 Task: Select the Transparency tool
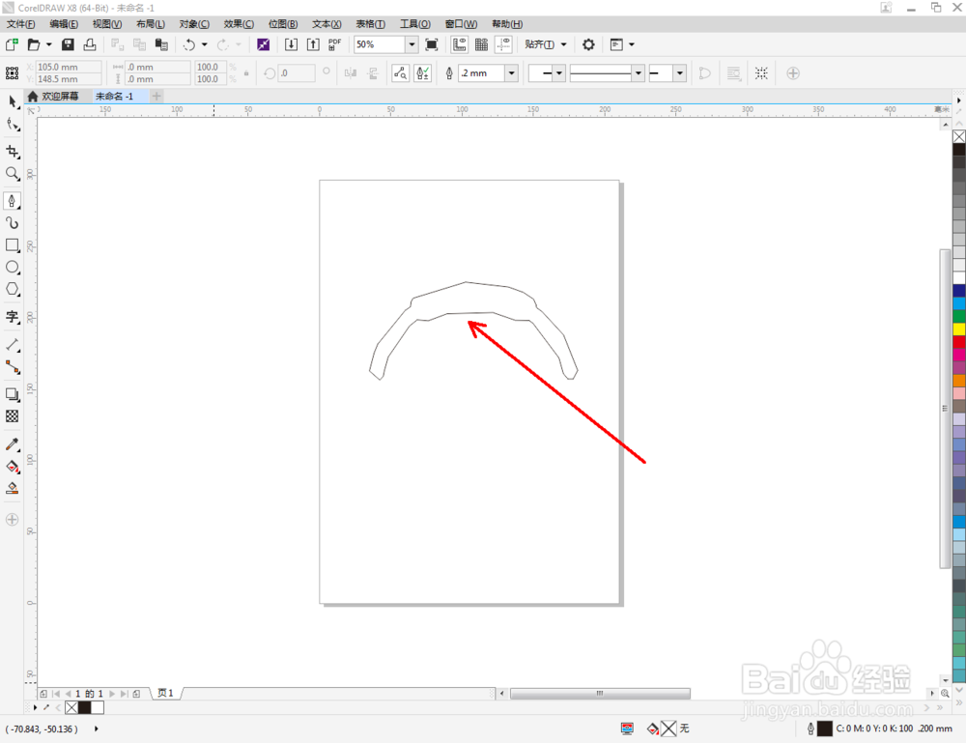(x=13, y=416)
